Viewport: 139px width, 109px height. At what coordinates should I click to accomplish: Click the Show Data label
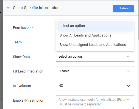(x=21, y=57)
